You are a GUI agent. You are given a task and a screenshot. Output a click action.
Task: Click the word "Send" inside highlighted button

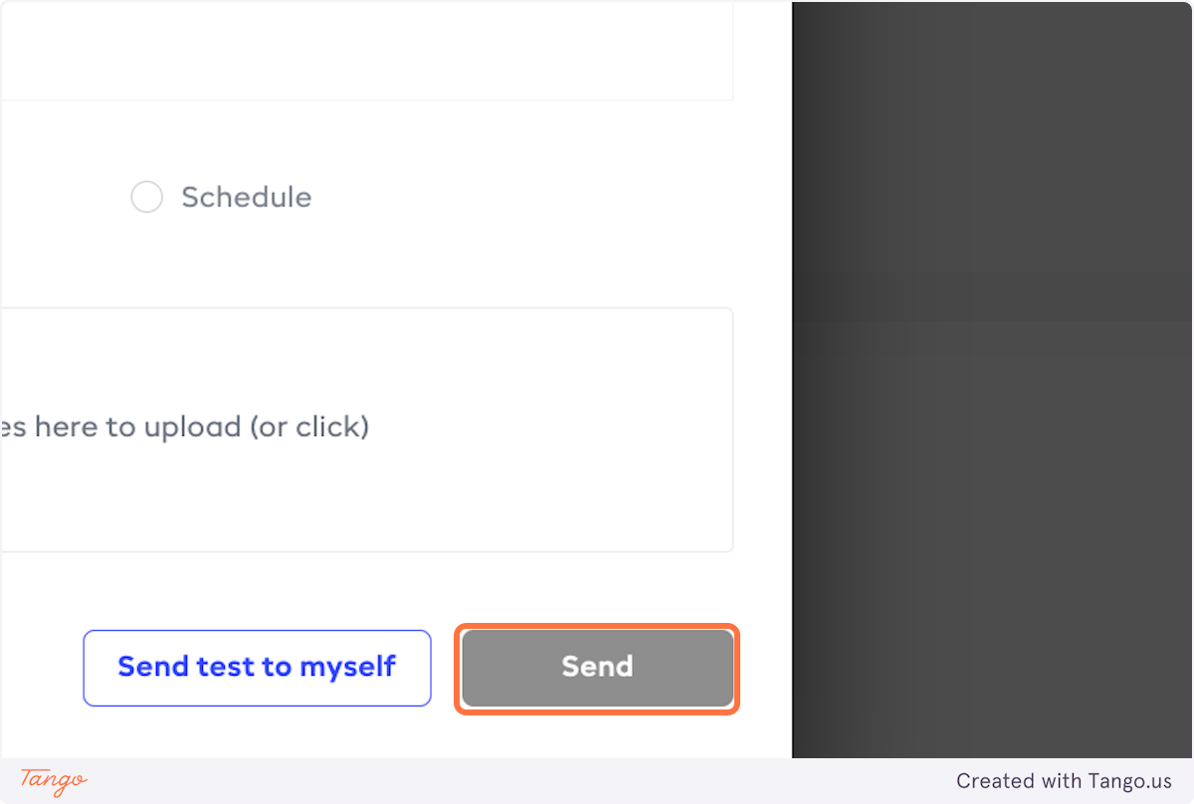[597, 667]
